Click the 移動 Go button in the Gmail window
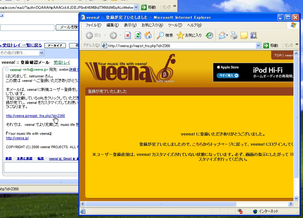Viewport: 303px width, 218px height. [x=148, y=7]
